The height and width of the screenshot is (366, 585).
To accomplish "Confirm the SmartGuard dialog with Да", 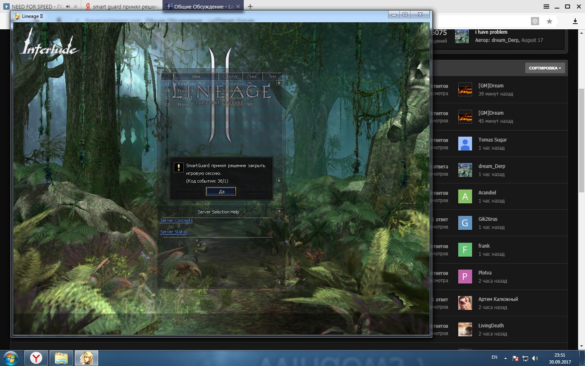I will click(221, 192).
